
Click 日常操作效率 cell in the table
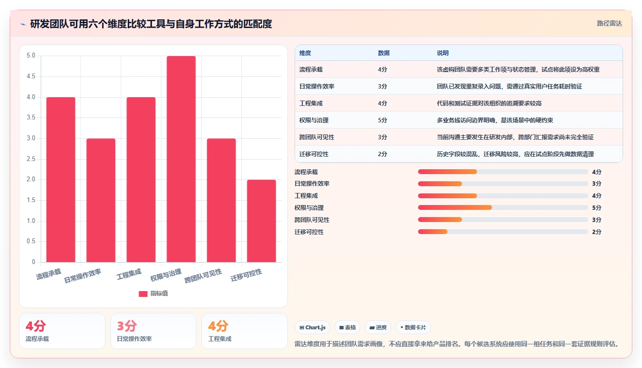317,87
